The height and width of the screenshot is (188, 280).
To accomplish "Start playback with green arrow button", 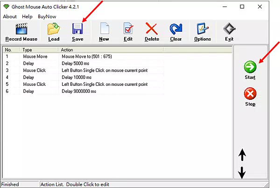I will (x=250, y=67).
